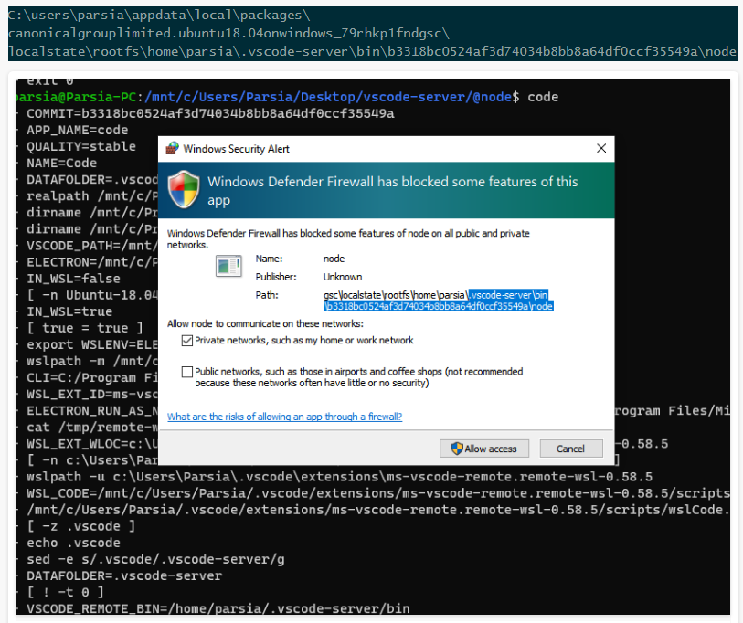Image resolution: width=743 pixels, height=623 pixels.
Task: Enable Public networks checkbox
Action: click(187, 372)
